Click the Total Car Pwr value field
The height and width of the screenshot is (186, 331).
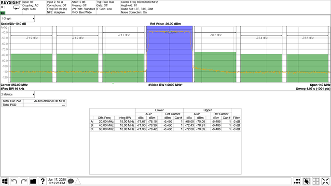pos(45,101)
